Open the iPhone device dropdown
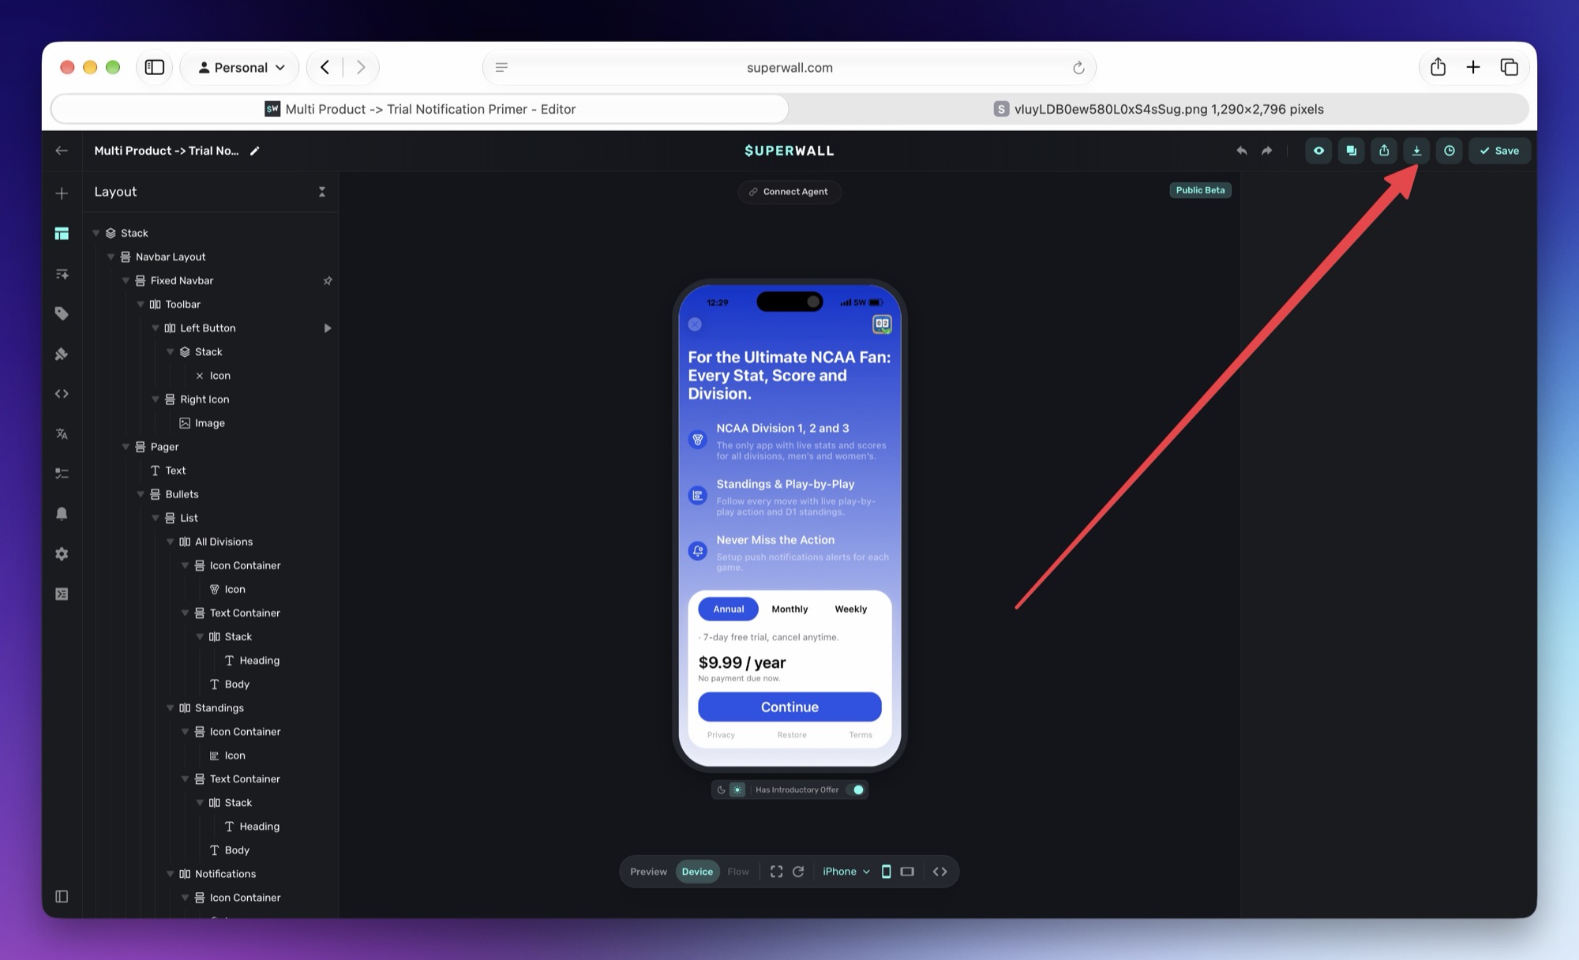This screenshot has width=1579, height=960. click(x=846, y=872)
